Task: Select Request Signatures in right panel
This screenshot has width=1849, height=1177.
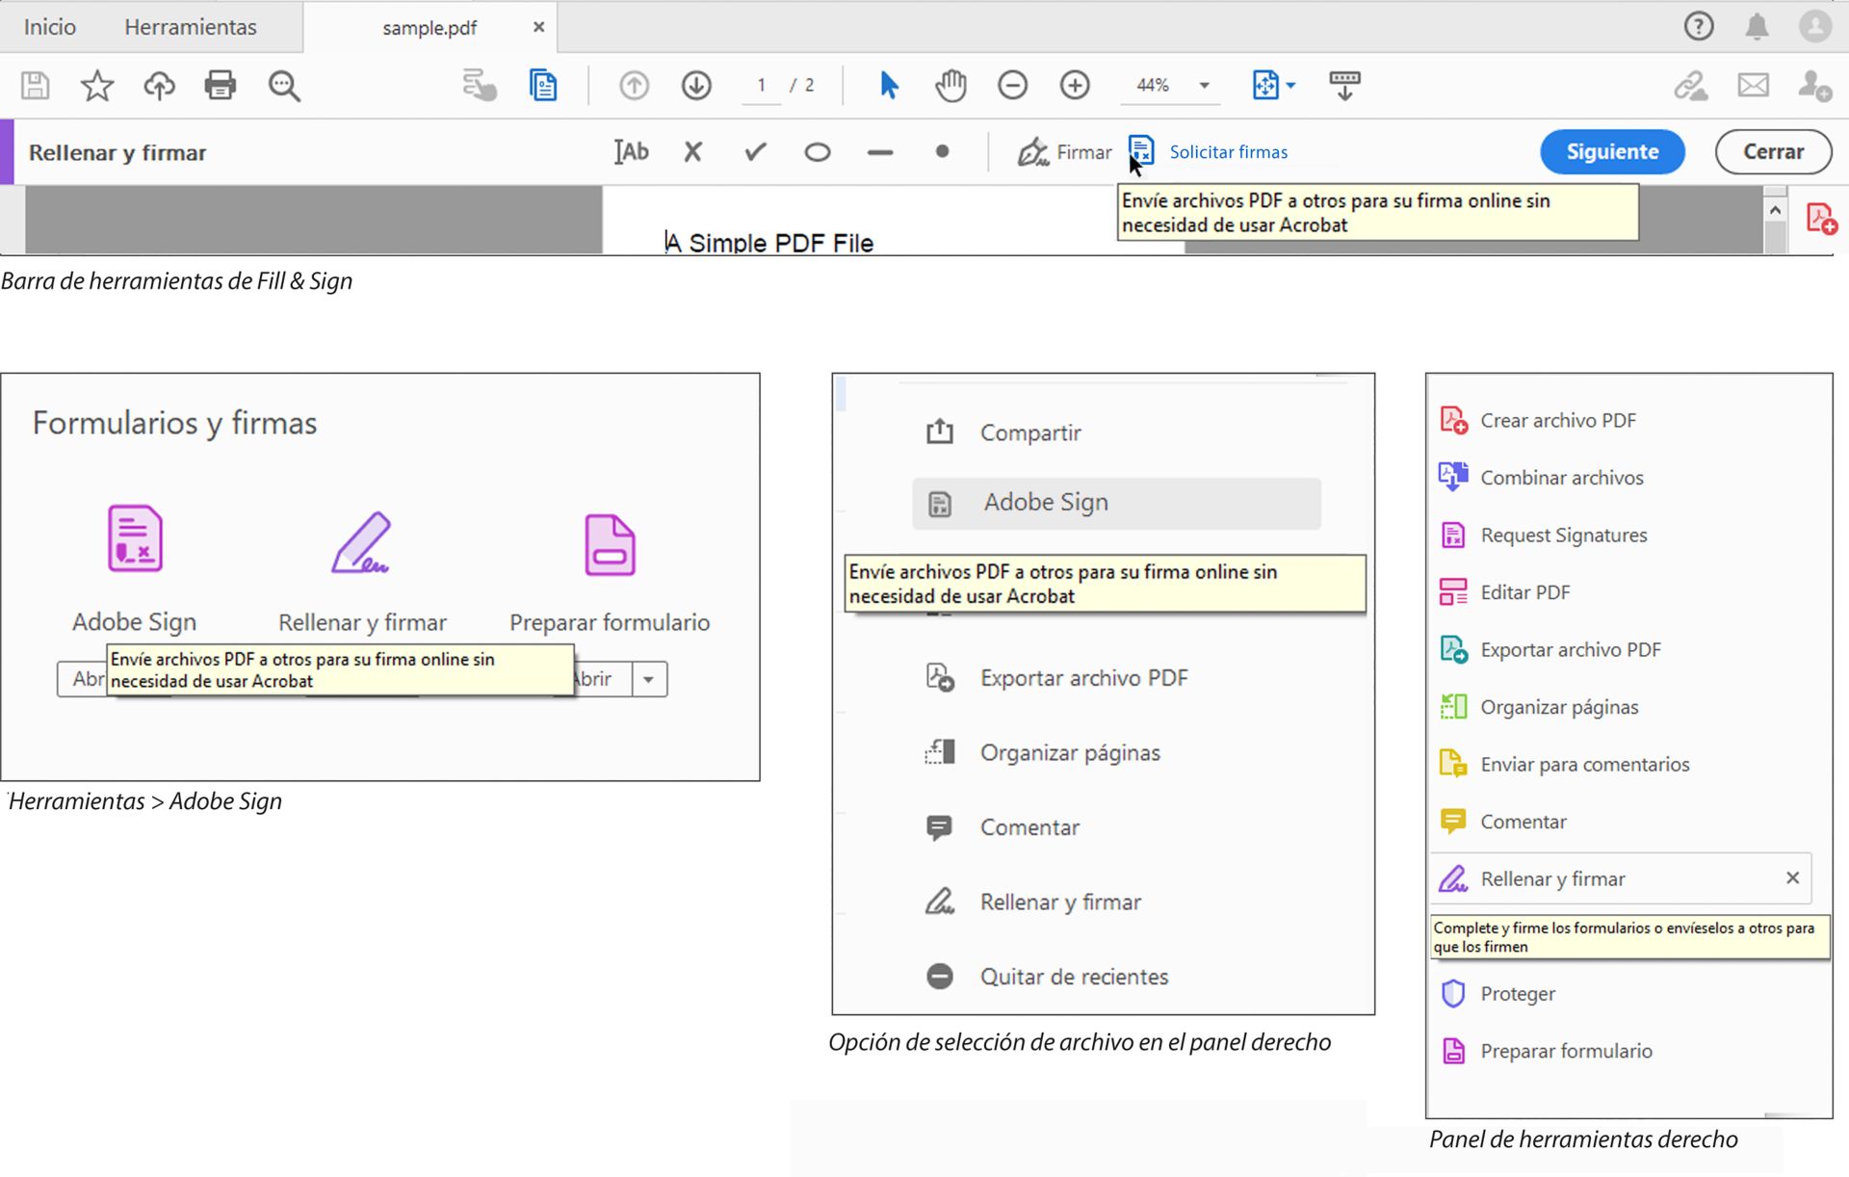Action: [x=1563, y=535]
